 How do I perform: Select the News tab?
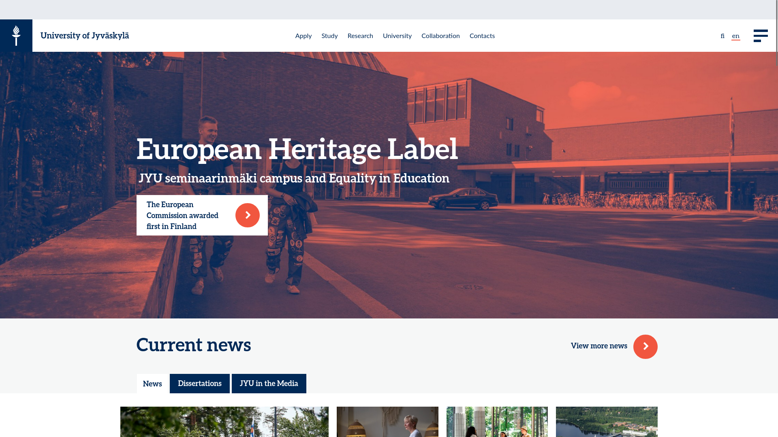coord(152,384)
